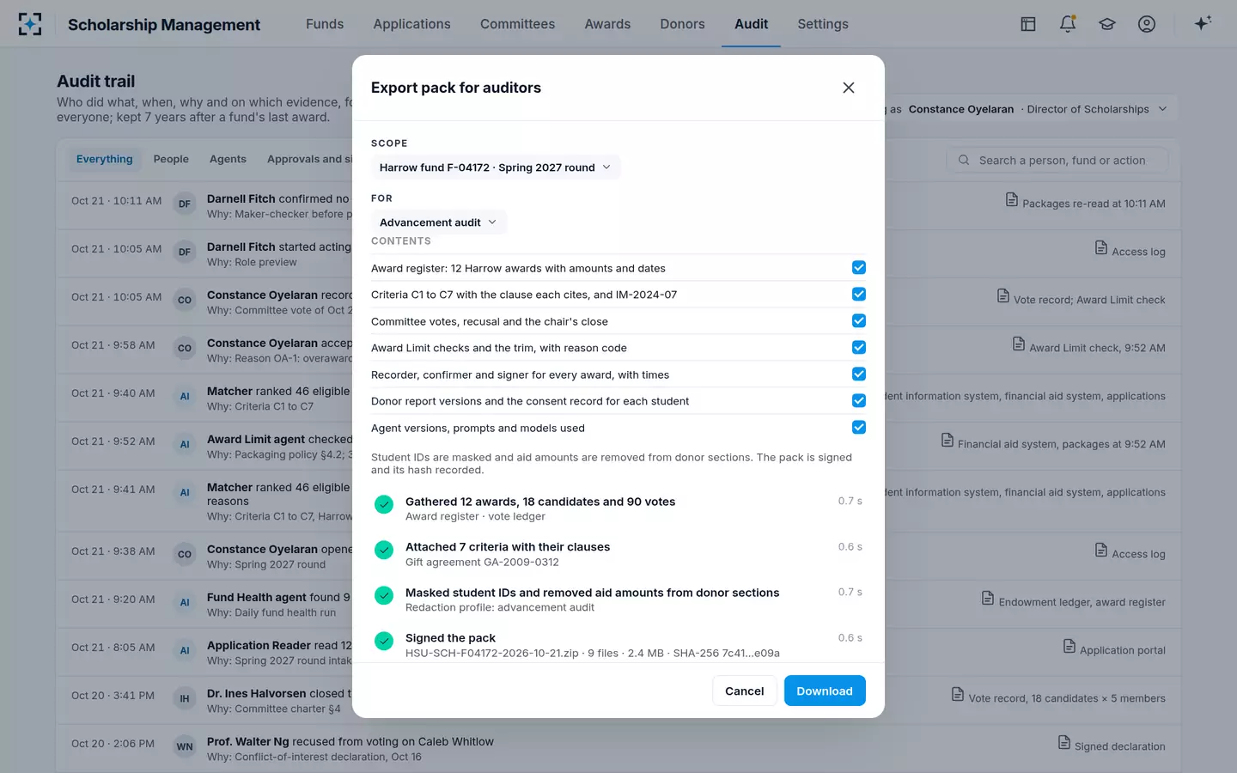The width and height of the screenshot is (1237, 773).
Task: Go to the Applications tab
Action: click(x=411, y=24)
